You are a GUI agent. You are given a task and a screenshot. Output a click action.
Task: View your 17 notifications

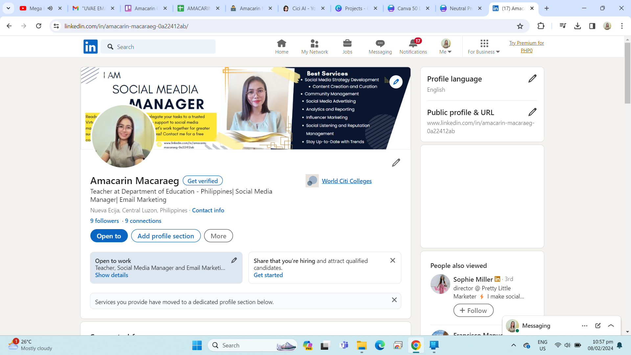[413, 46]
